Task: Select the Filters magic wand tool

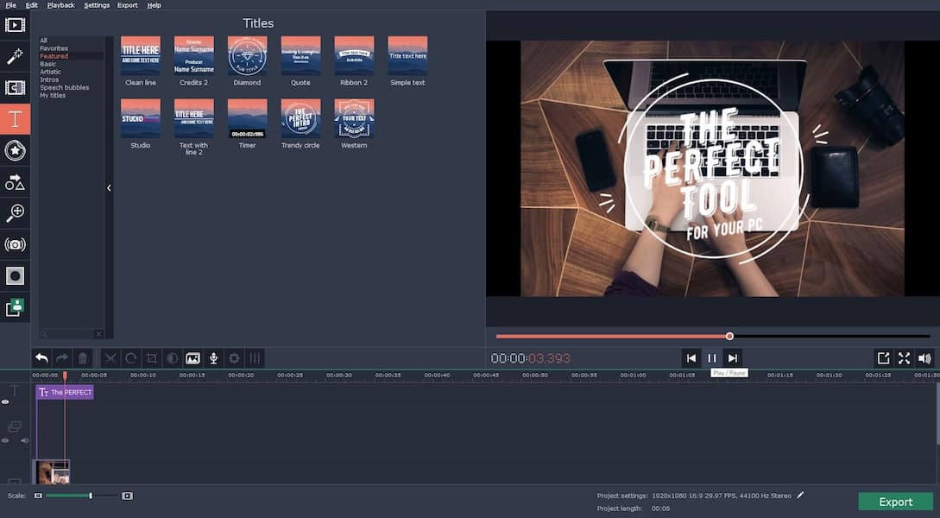Action: pyautogui.click(x=14, y=54)
